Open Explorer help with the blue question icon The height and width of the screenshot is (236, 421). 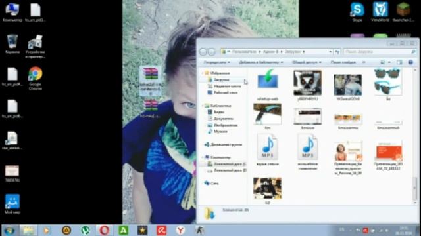coord(410,62)
